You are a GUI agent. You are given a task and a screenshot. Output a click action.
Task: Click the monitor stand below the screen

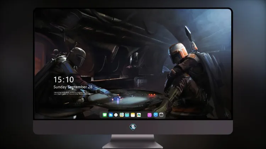[x=133, y=141]
